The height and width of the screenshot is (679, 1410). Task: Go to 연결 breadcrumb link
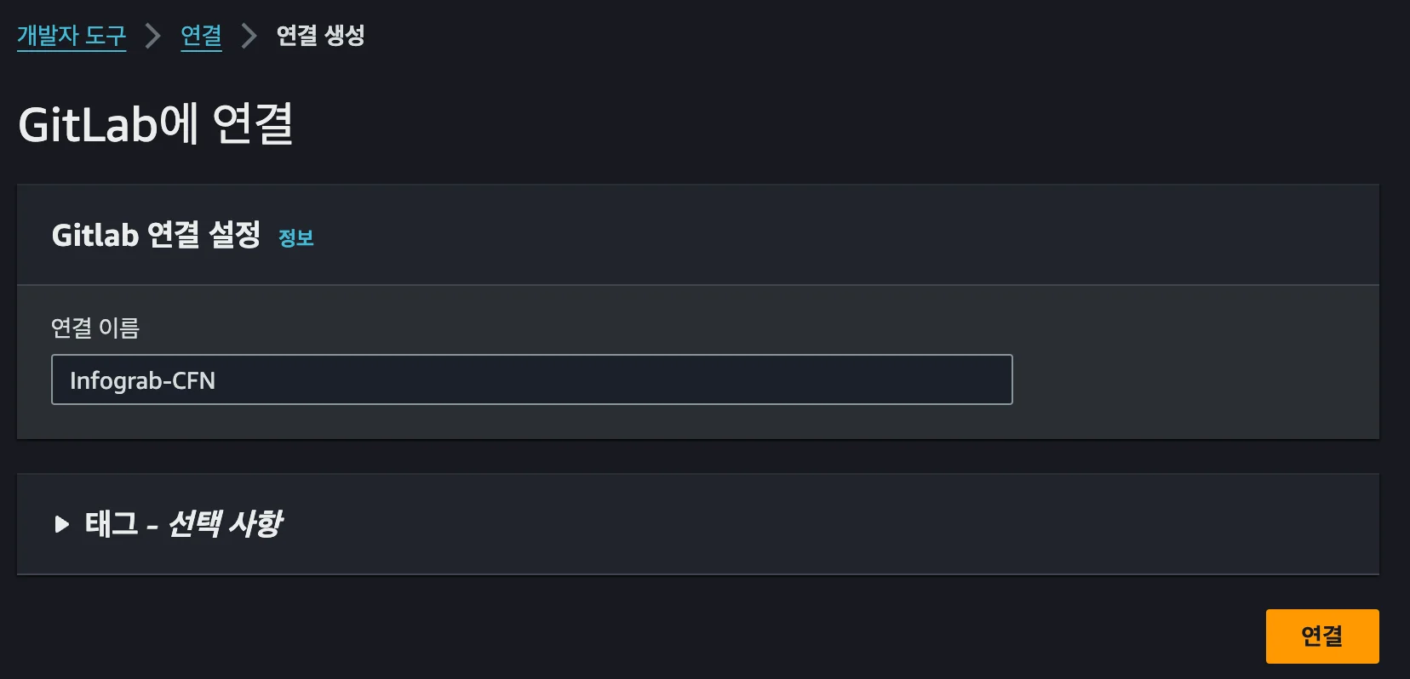[x=201, y=36]
